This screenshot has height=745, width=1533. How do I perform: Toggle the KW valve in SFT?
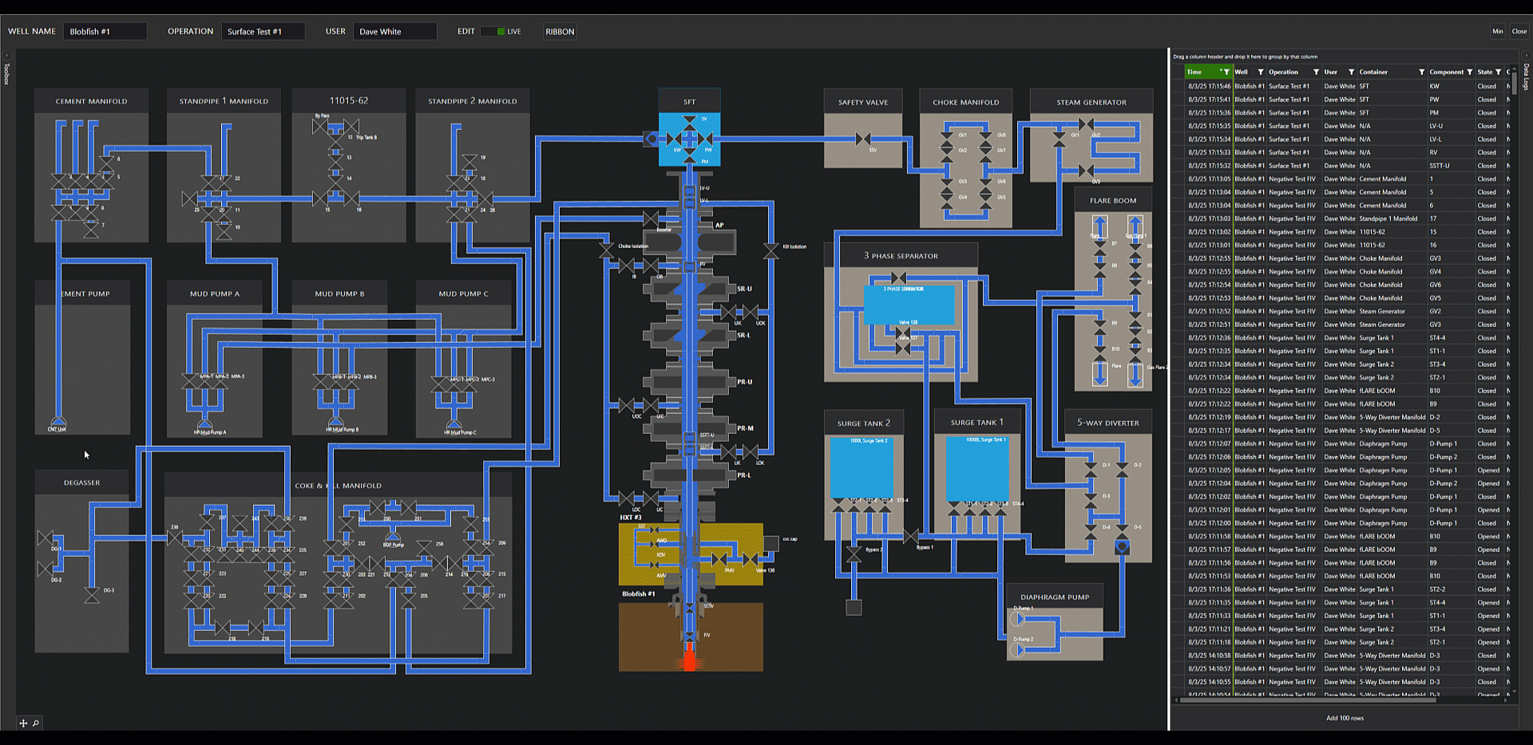(x=674, y=140)
